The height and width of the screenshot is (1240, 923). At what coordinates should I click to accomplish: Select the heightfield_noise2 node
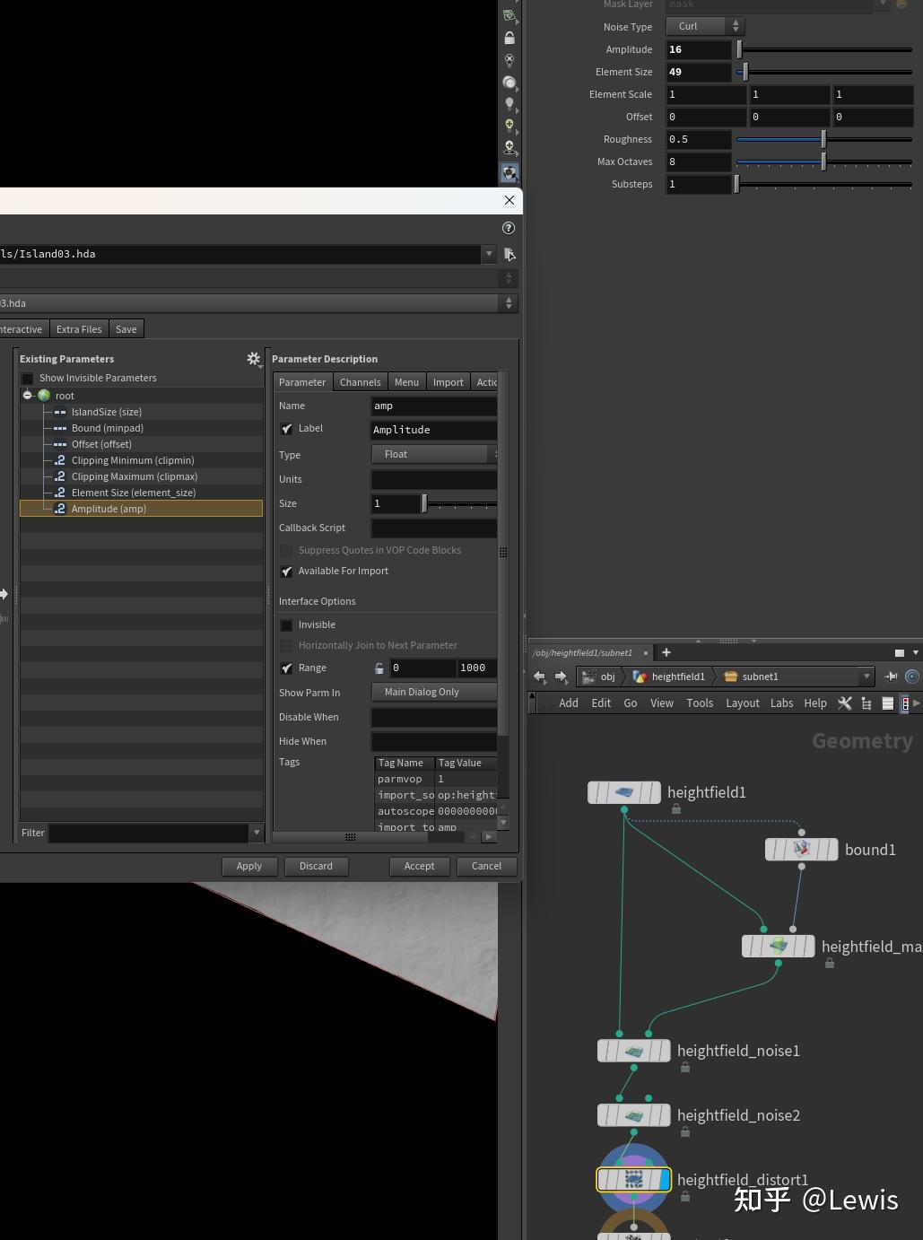[633, 1114]
